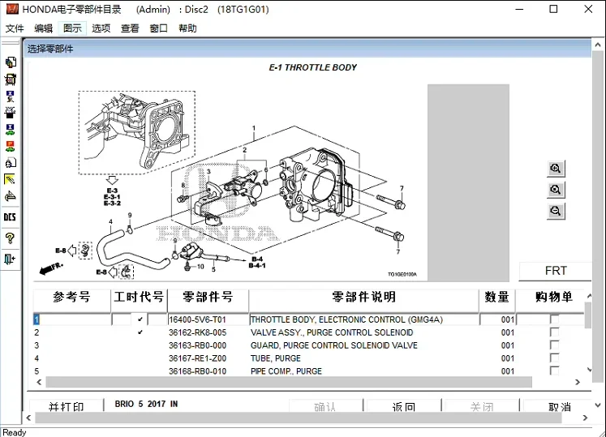Tick the cart checkbox for 36168-RB0-010
This screenshot has height=437, width=606.
pyautogui.click(x=554, y=371)
